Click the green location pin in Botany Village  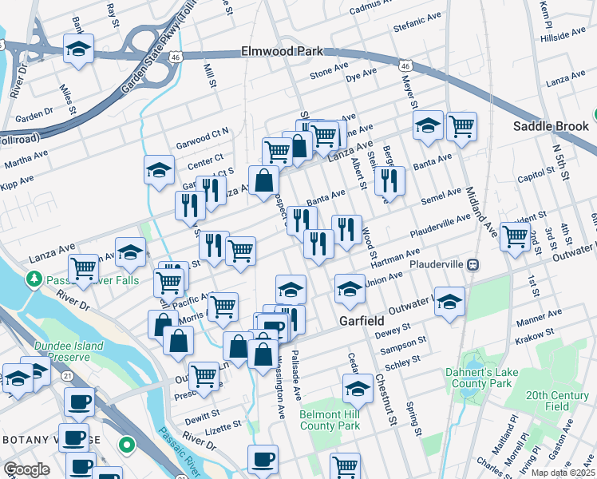pyautogui.click(x=126, y=445)
